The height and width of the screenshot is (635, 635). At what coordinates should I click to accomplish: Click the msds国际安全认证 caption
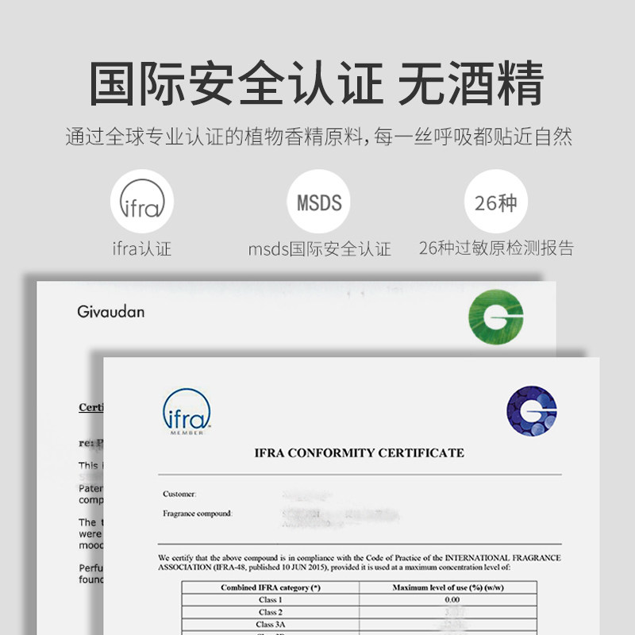tap(319, 248)
